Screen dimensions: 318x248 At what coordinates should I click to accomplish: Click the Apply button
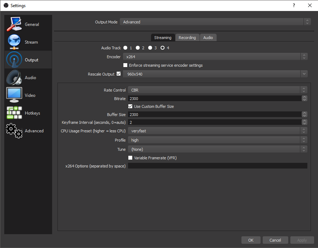(x=302, y=240)
